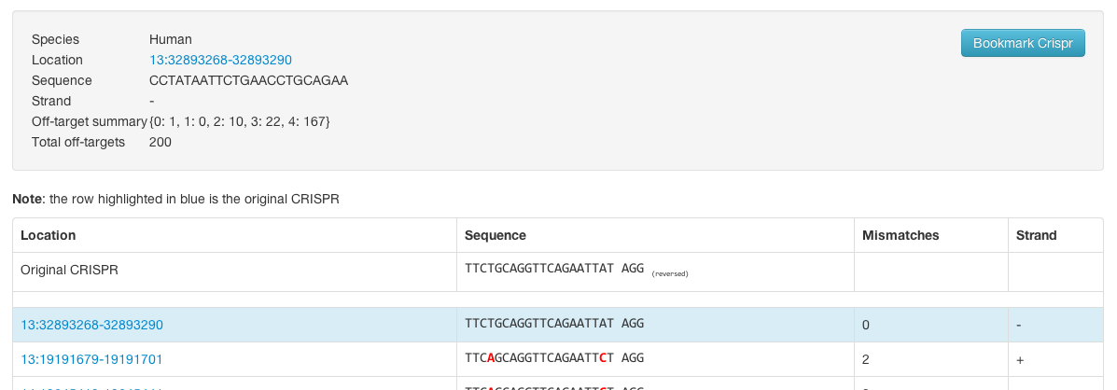Viewport: 1117px width, 390px height.
Task: Open the 13:19191679-19191701 off-target link
Action: [x=91, y=358]
